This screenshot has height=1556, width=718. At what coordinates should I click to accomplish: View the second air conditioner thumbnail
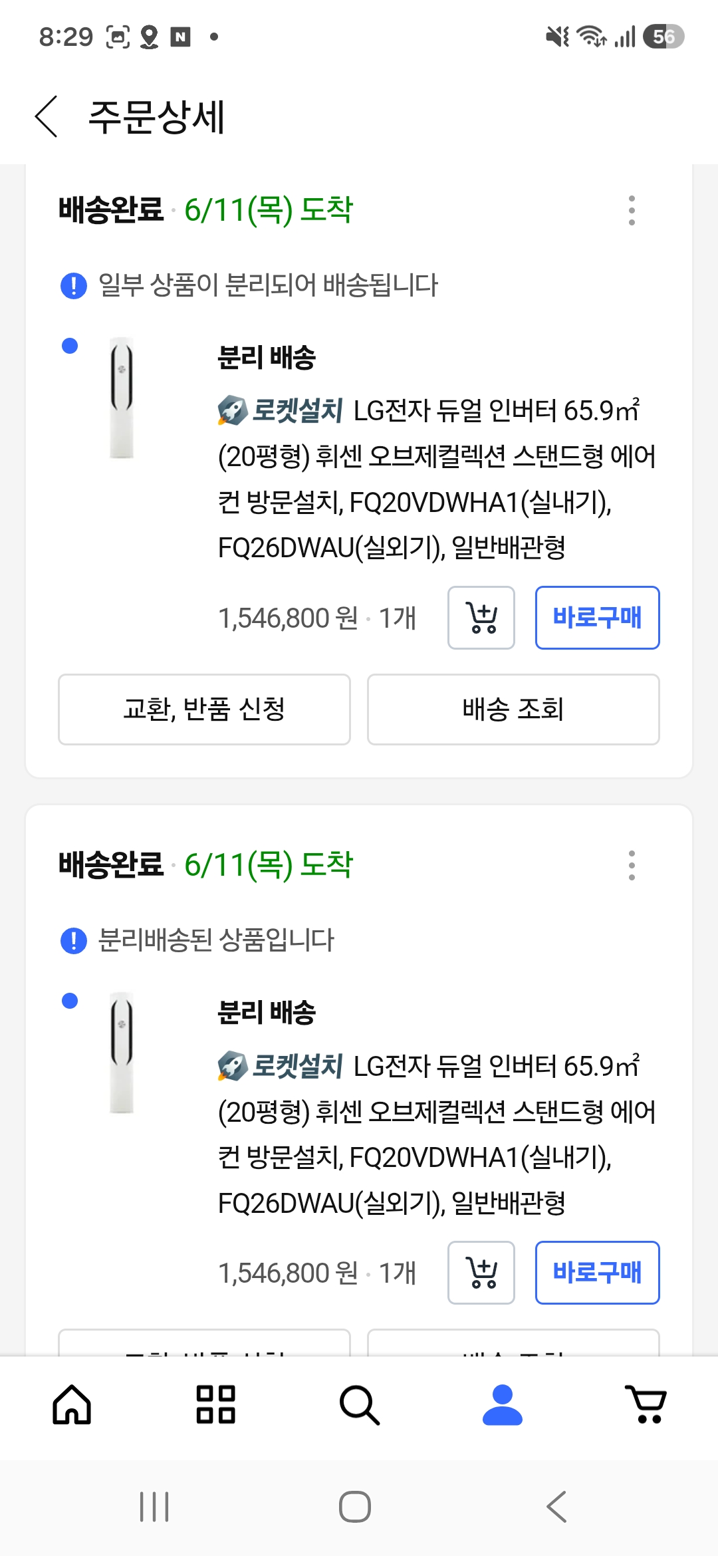(122, 1053)
